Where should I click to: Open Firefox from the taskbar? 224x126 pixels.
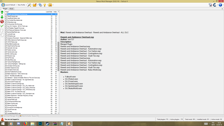(25, 124)
